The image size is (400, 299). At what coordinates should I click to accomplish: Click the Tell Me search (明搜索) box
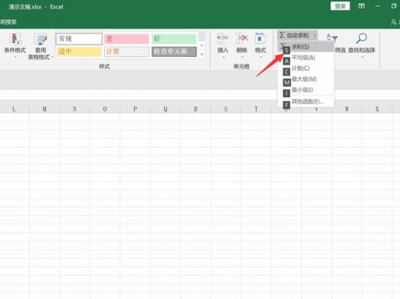point(9,22)
